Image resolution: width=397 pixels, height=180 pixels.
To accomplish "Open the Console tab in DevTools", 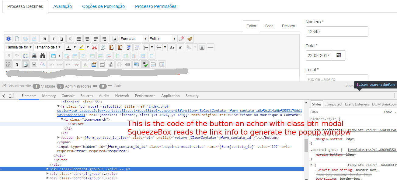I will tap(68, 96).
